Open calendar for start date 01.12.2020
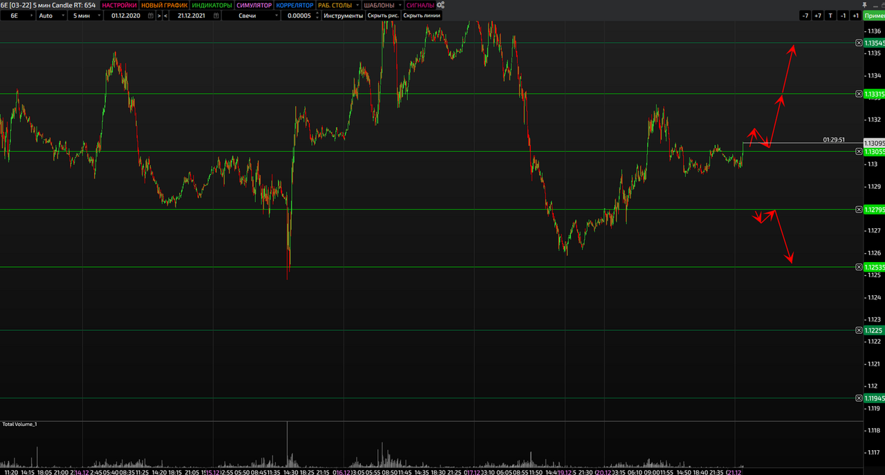885x475 pixels. point(151,15)
